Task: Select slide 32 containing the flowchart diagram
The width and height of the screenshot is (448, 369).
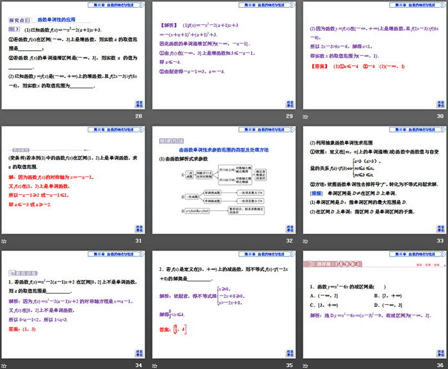Action: click(224, 180)
